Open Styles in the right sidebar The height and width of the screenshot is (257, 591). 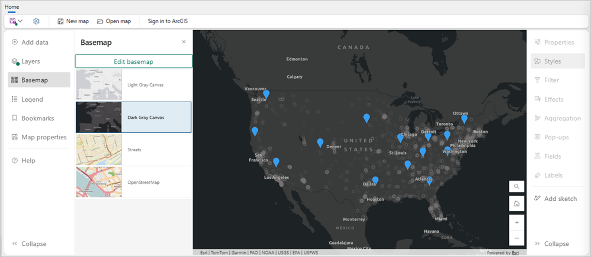tap(558, 61)
